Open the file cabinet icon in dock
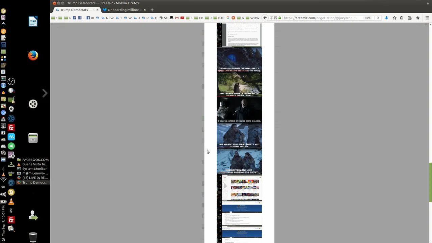432x243 pixels. point(33,138)
